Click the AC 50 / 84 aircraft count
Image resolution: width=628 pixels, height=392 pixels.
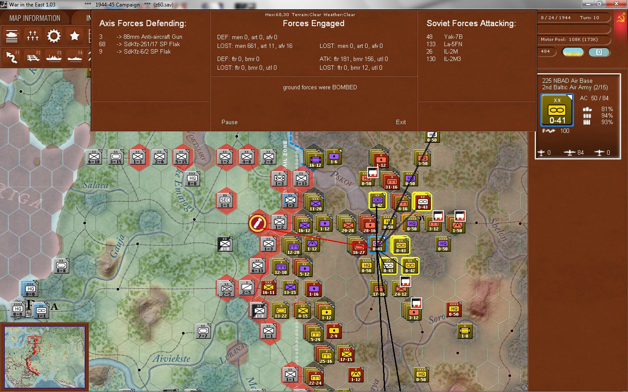click(594, 98)
